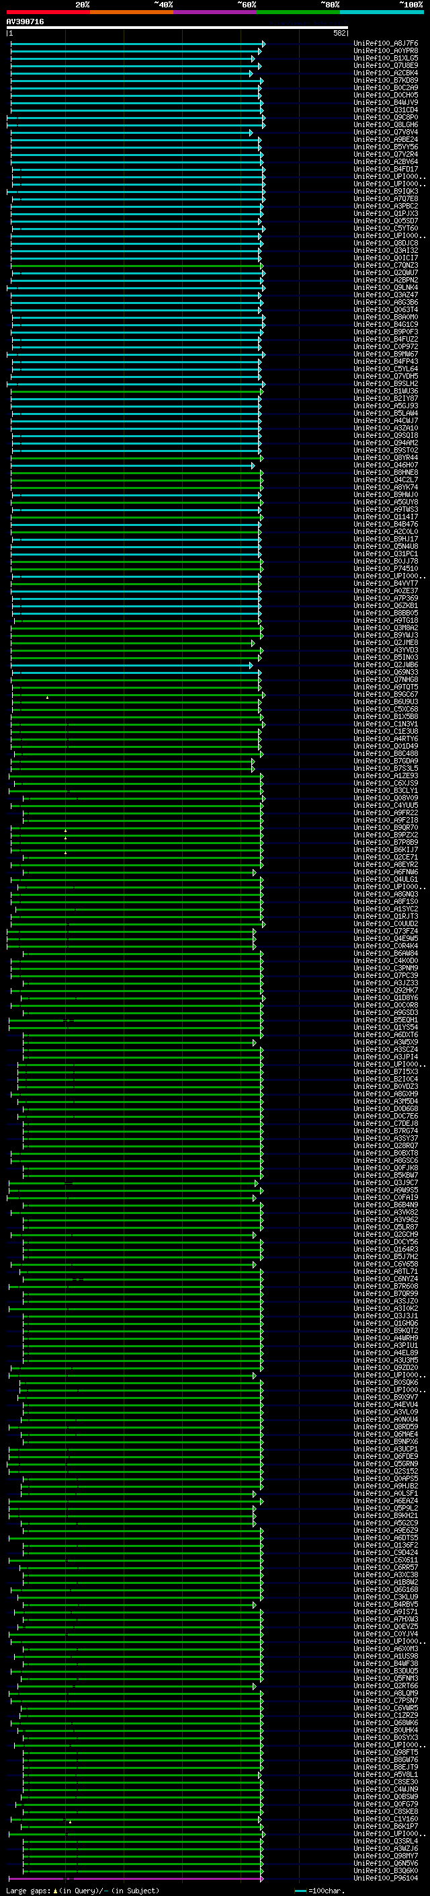
Task: Select hit label UniRef100_Q8DJC8
Action: click(386, 243)
